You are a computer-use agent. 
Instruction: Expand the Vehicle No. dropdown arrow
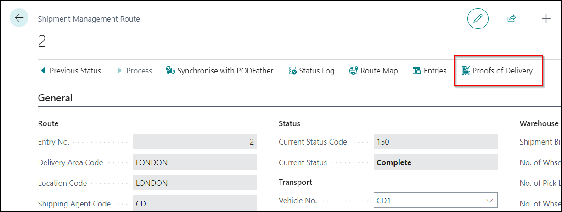click(x=489, y=201)
